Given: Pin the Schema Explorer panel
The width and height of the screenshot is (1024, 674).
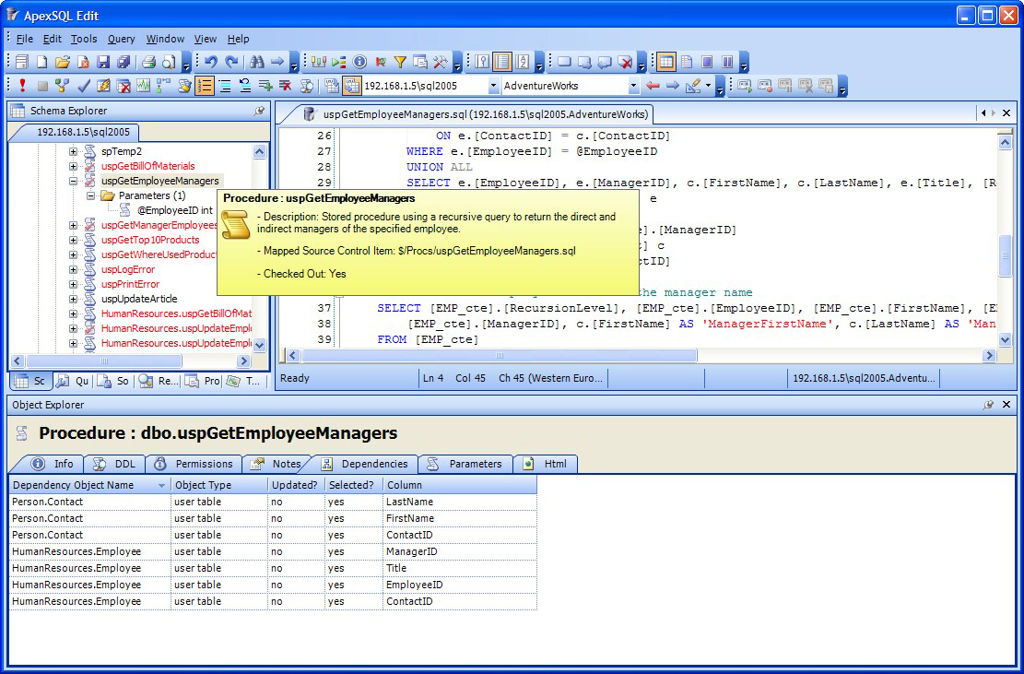Looking at the screenshot, I should 259,111.
